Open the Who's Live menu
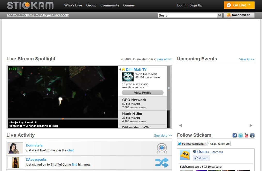The width and height of the screenshot is (262, 171). (73, 5)
